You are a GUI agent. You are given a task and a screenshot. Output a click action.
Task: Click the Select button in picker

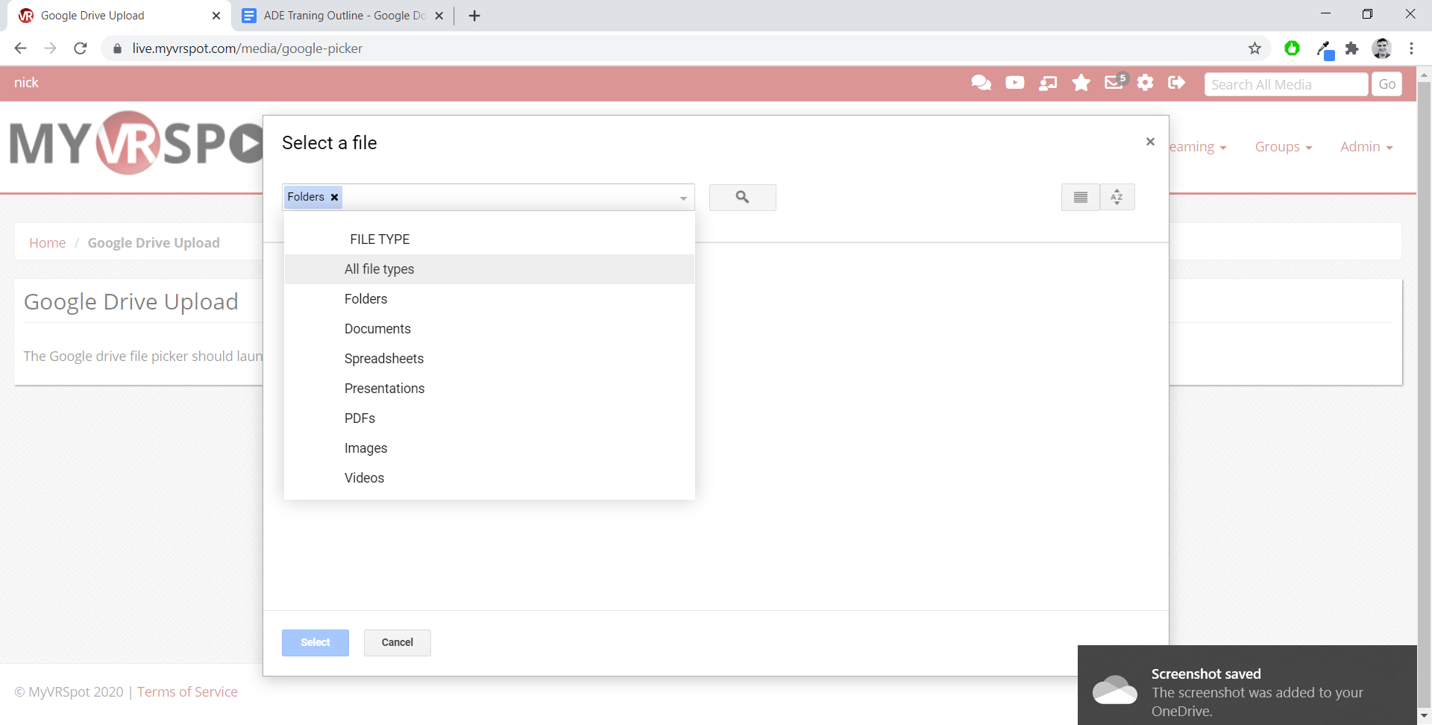pyautogui.click(x=315, y=642)
